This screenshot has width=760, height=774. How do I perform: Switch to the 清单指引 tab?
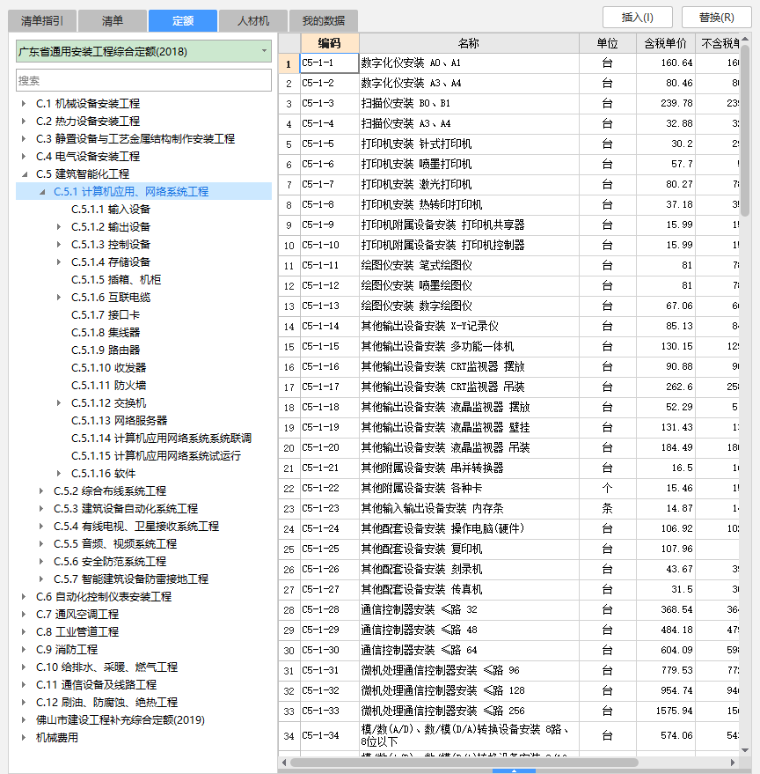pos(41,20)
